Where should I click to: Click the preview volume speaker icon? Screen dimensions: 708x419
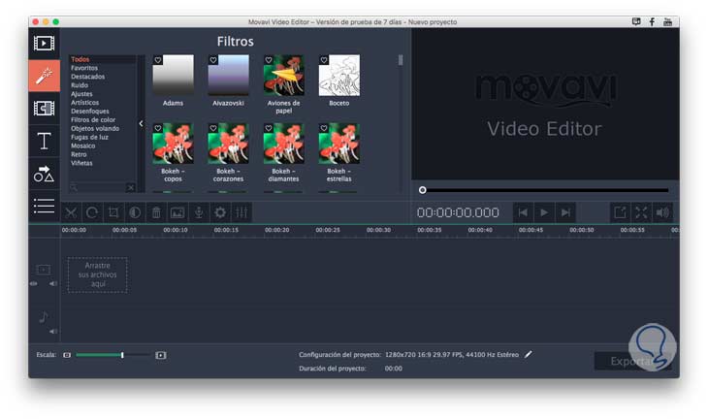[x=662, y=212]
